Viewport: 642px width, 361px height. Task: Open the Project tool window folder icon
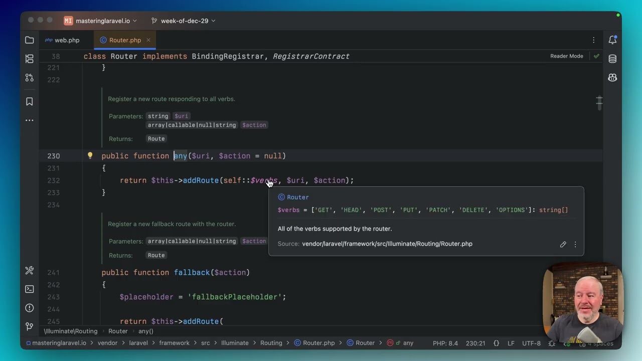click(30, 40)
